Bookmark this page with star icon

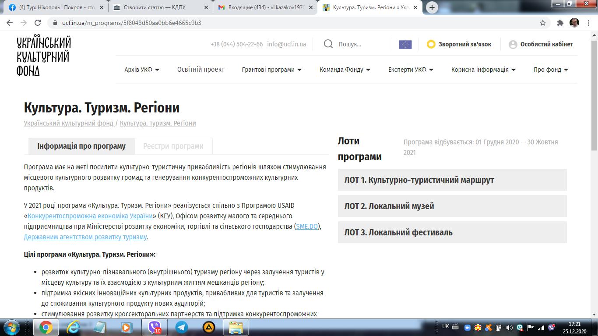click(543, 23)
